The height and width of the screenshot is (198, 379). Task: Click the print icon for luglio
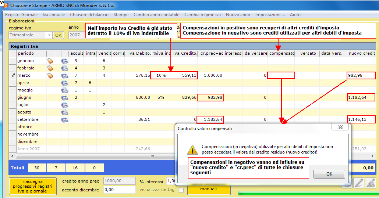click(x=65, y=105)
